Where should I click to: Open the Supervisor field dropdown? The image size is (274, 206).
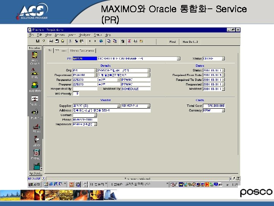(x=95, y=124)
